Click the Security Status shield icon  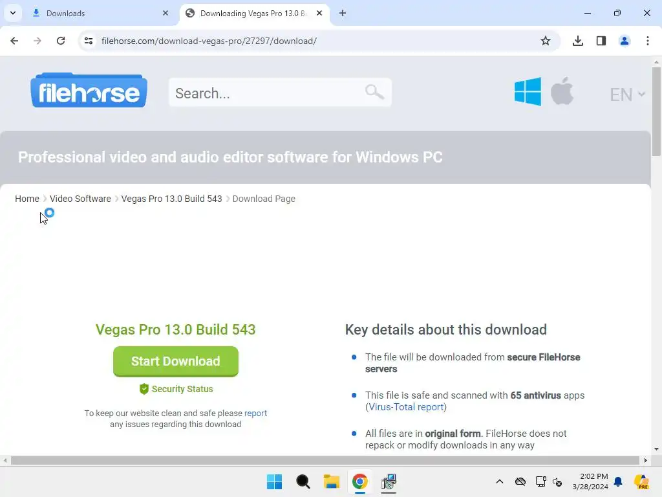144,389
